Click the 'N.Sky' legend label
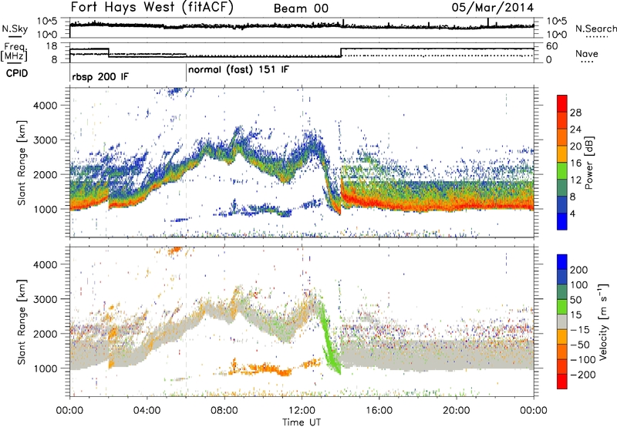The height and width of the screenshot is (427, 617). click(x=15, y=29)
